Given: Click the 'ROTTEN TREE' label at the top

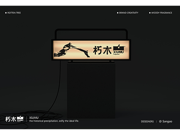Looking at the screenshot, I should [x=14, y=13].
